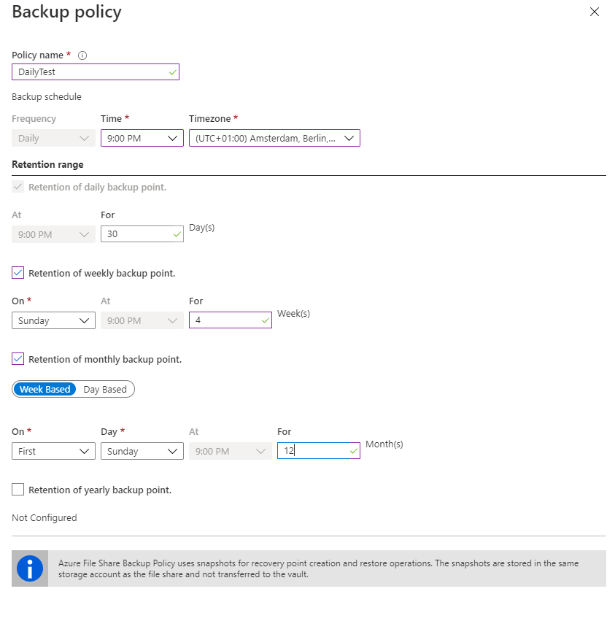The width and height of the screenshot is (615, 621).
Task: Enable Retention of yearly backup point
Action: [x=18, y=490]
